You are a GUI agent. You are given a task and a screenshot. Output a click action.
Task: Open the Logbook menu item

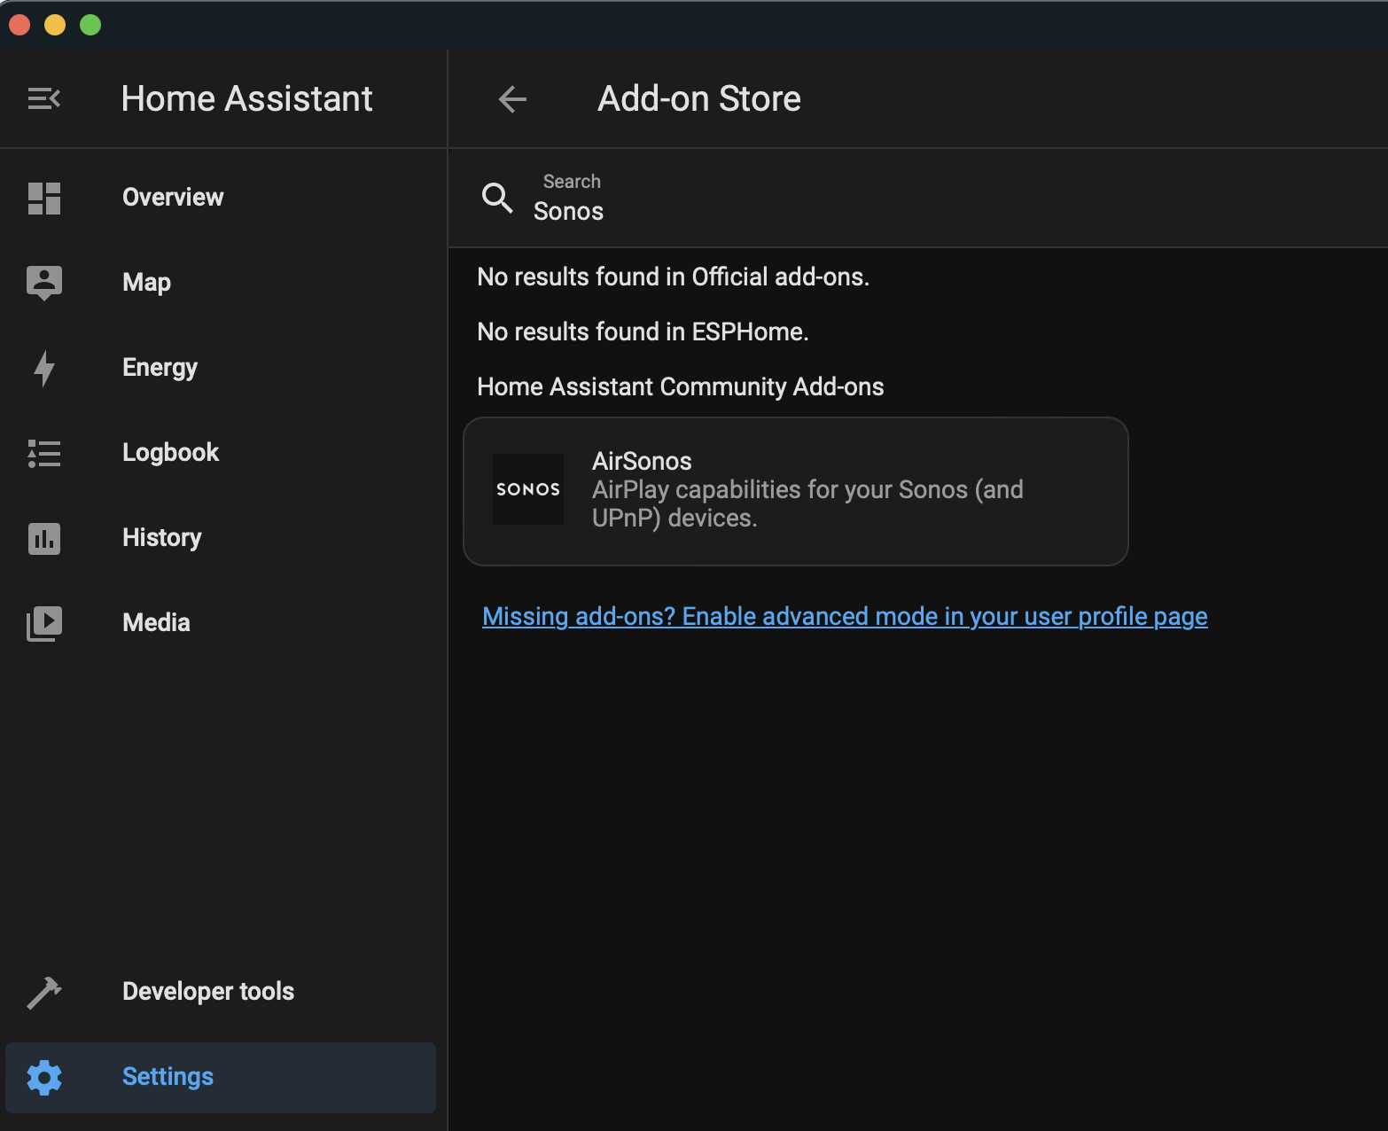[x=221, y=453]
